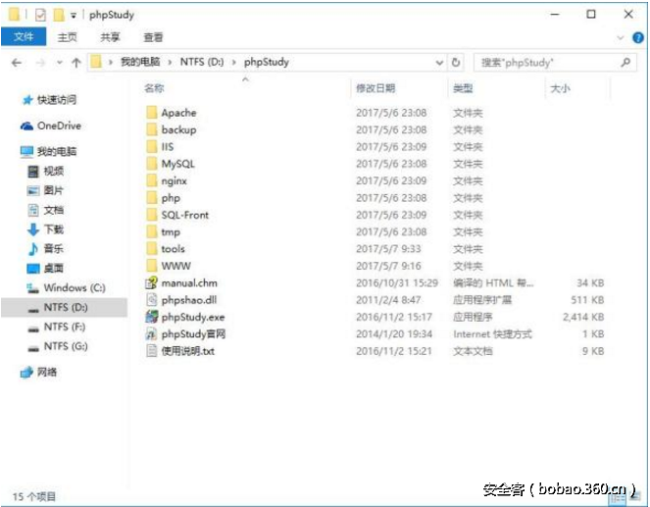Select the tools folder icon
The width and height of the screenshot is (650, 507).
(152, 248)
